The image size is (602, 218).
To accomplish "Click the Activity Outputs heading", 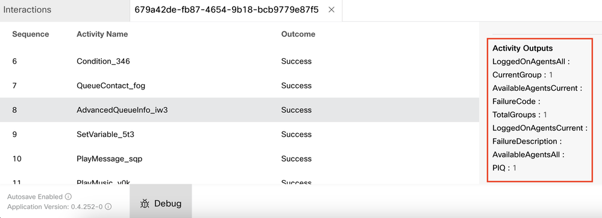I will pos(522,48).
